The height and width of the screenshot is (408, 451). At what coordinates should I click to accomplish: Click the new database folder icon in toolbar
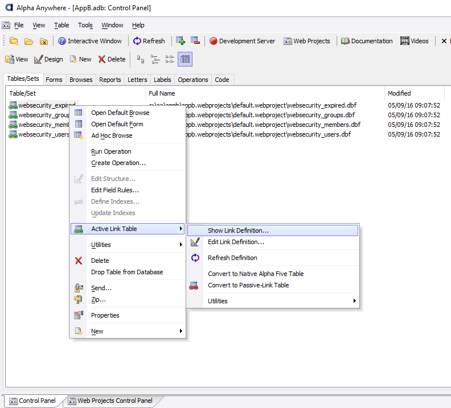14,41
